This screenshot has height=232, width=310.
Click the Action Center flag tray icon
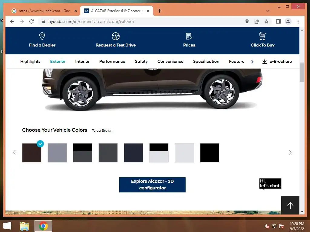[x=282, y=226]
